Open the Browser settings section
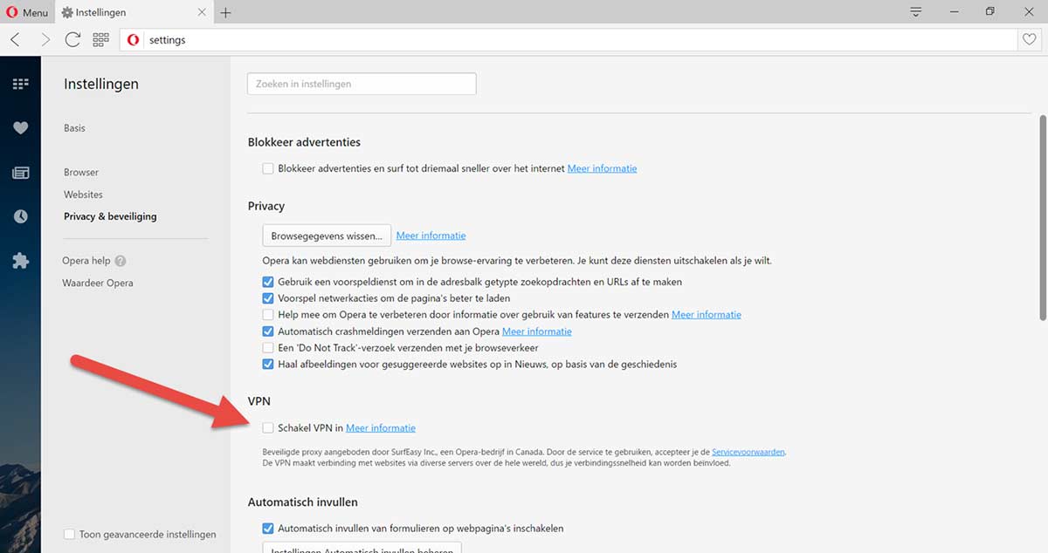This screenshot has width=1048, height=553. tap(81, 173)
